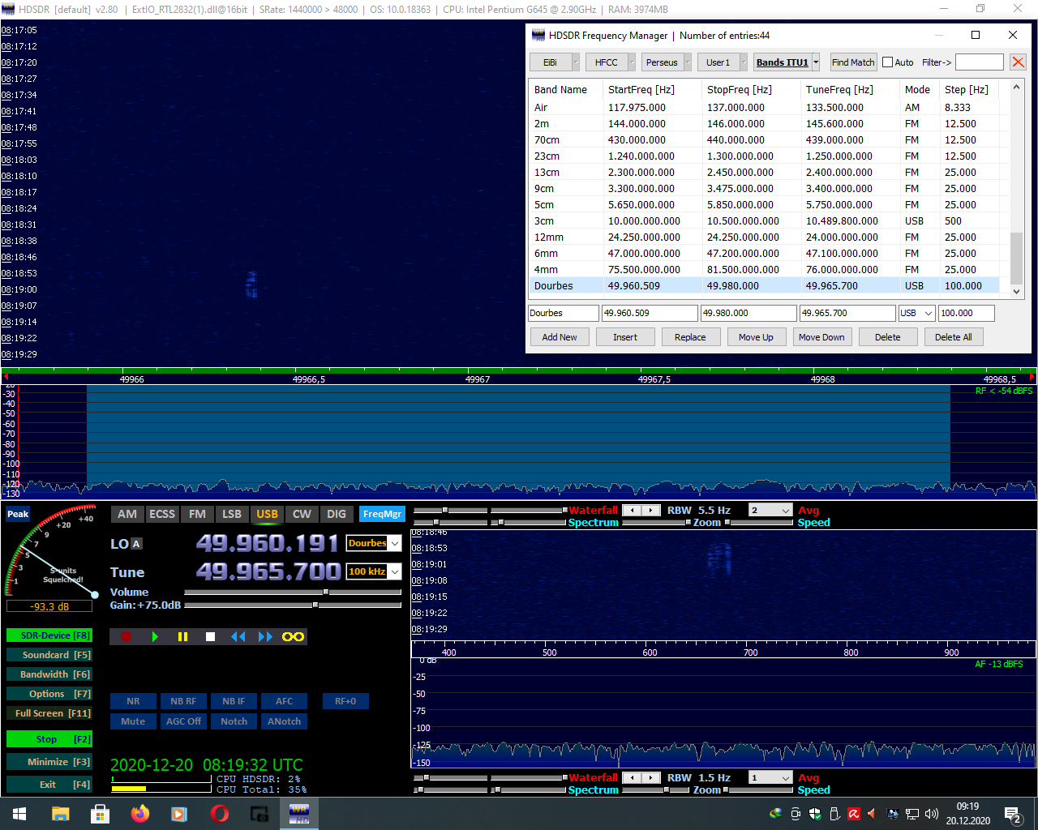
Task: Click the Find Match button
Action: click(x=853, y=62)
